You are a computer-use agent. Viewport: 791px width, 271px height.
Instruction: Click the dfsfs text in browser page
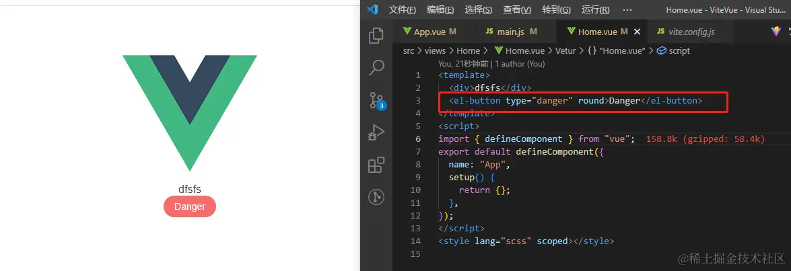click(190, 190)
